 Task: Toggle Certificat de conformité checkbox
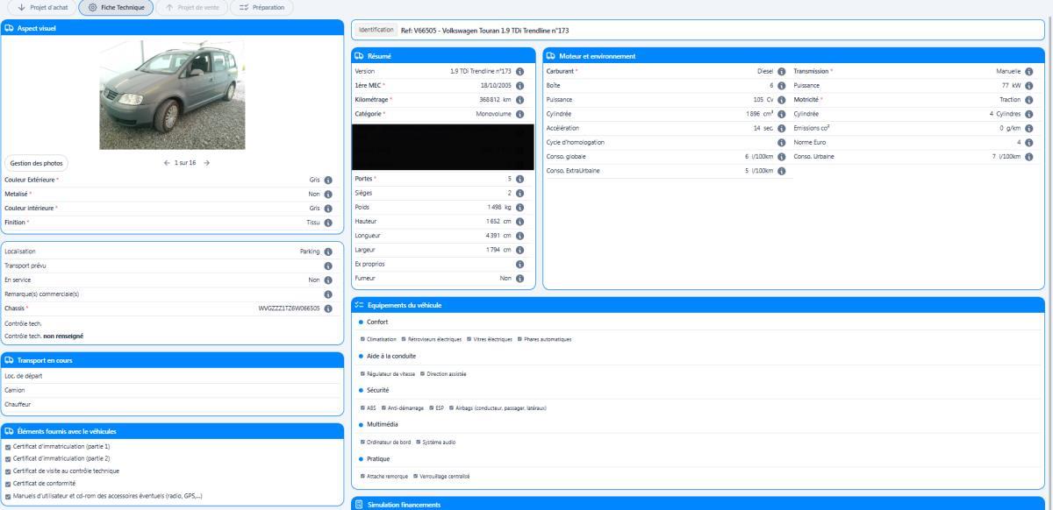point(8,483)
